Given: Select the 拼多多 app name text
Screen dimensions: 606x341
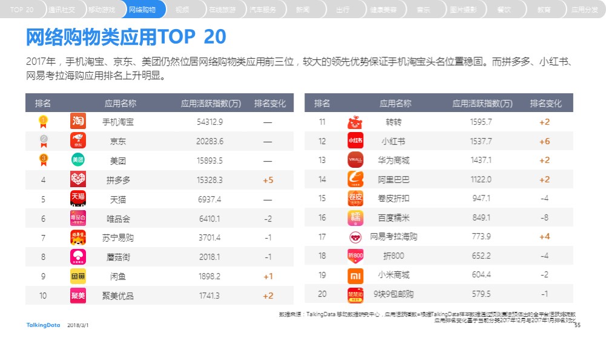Looking at the screenshot, I should (x=118, y=180).
